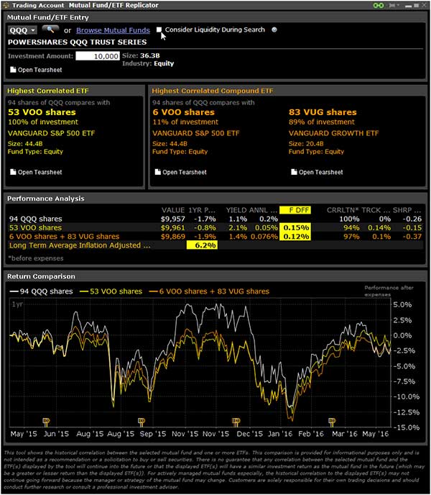This screenshot has height=495, width=431.
Task: Open Tearsheet under 6 VOO shares
Action: [x=180, y=172]
